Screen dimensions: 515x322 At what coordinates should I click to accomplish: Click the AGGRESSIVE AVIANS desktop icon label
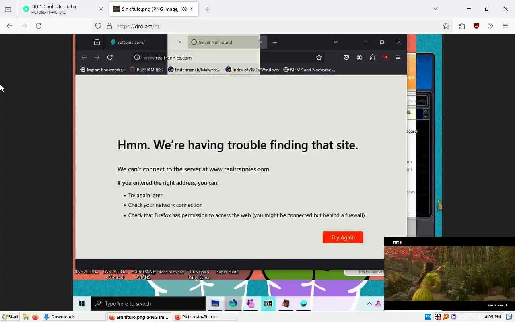pos(143,275)
